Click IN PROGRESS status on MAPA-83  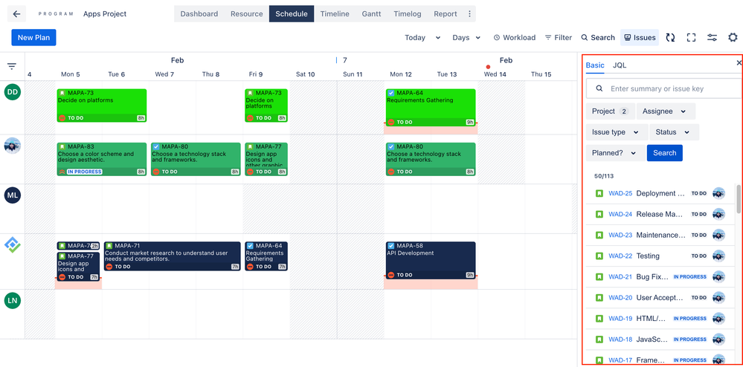(x=85, y=172)
